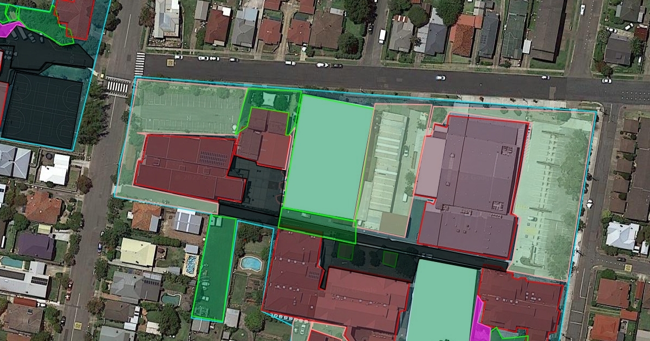Select the left small green square in the dark courtyard
Screen dimensions: 650x341
[345, 251]
